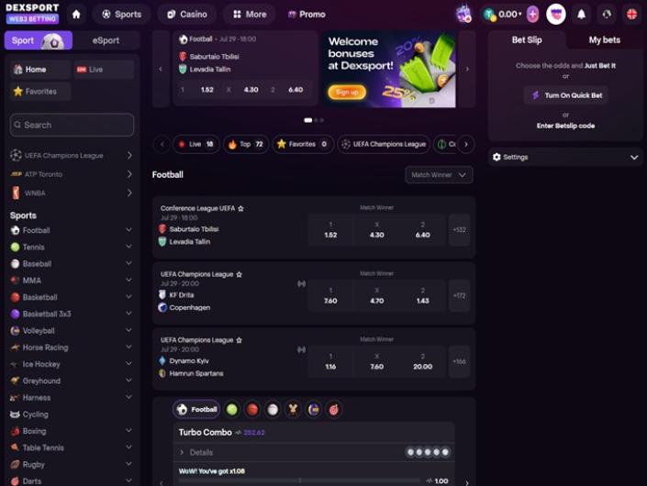Turn On Quick Bet

(565, 95)
